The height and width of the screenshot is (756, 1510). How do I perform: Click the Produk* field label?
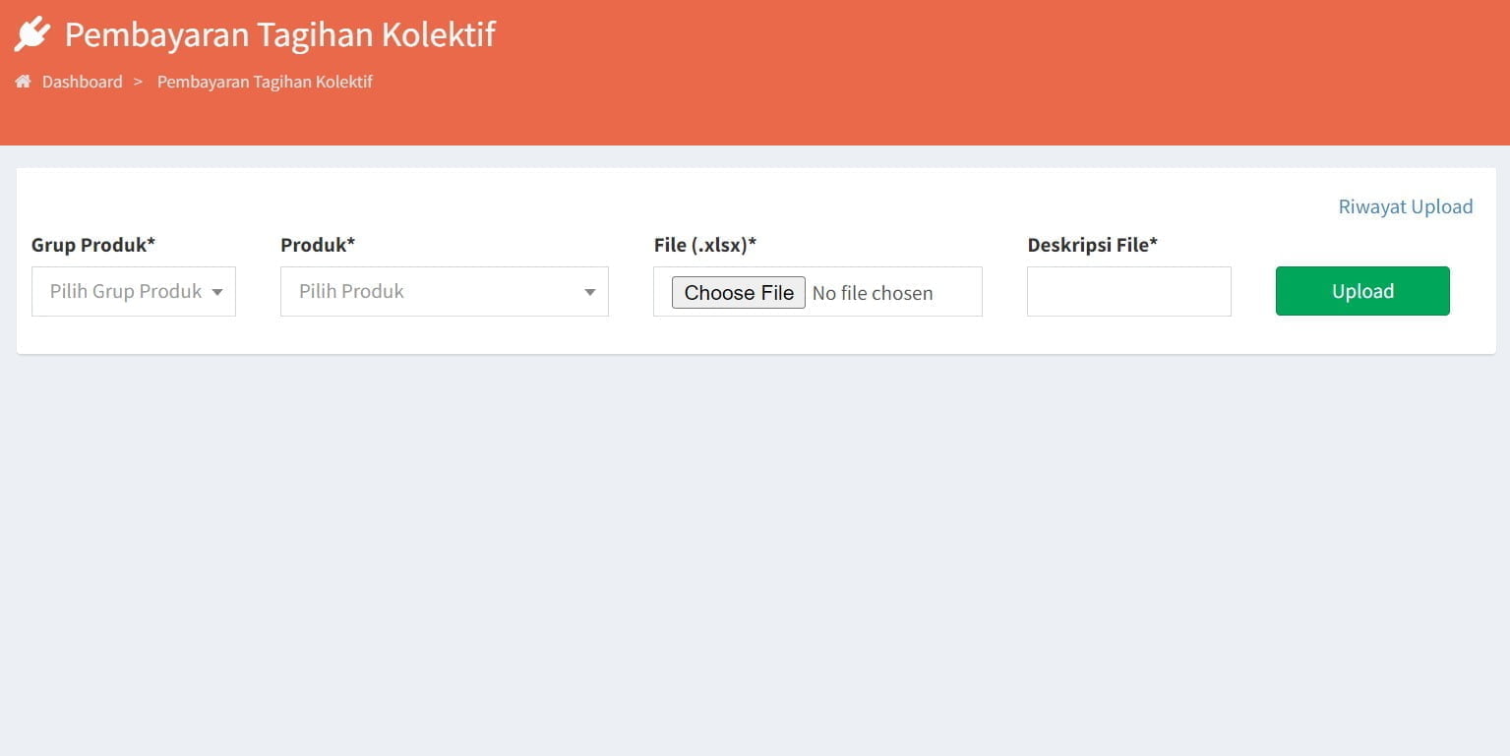click(318, 245)
